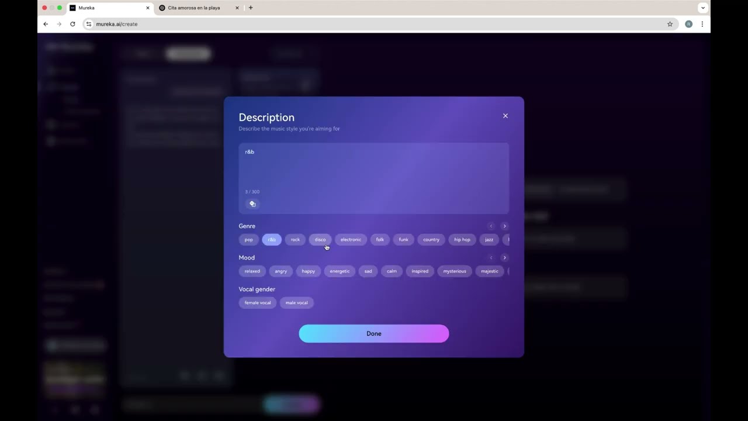
Task: Select the disco genre tag
Action: click(320, 240)
